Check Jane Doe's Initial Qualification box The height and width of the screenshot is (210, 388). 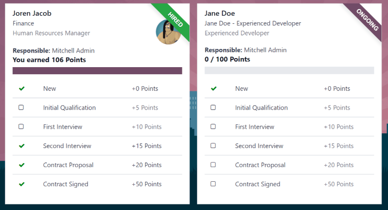(x=213, y=108)
